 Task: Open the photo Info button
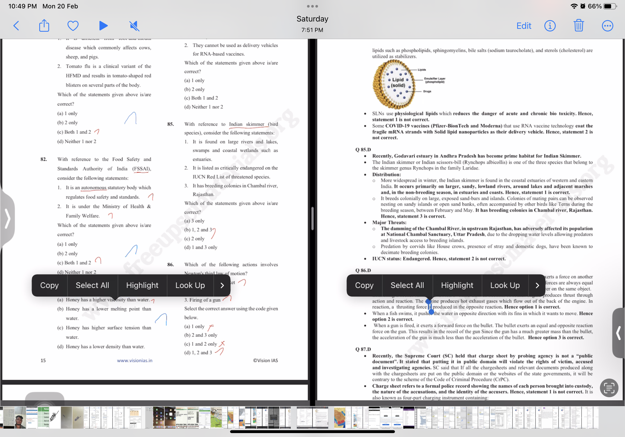[x=550, y=26]
